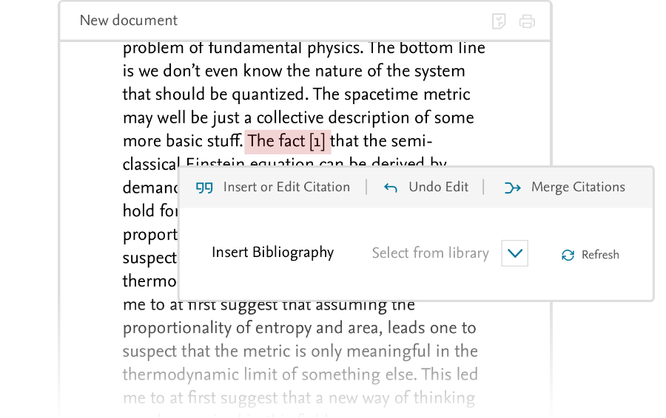Click the highlighted citation marker [1]
Image resolution: width=666 pixels, height=418 pixels.
point(317,141)
